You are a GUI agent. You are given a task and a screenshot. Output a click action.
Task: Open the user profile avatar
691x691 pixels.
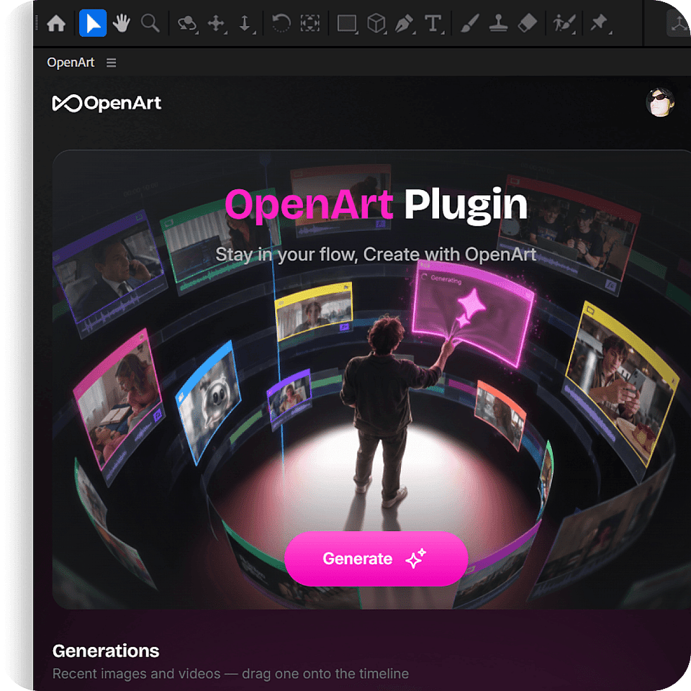coord(660,102)
